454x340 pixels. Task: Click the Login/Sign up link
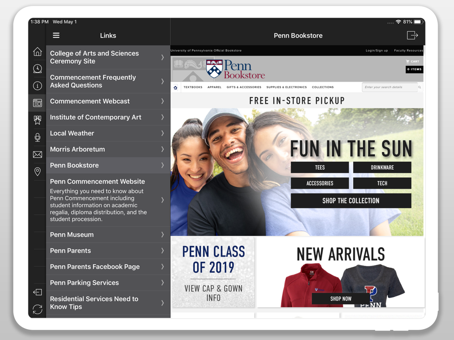coord(376,50)
